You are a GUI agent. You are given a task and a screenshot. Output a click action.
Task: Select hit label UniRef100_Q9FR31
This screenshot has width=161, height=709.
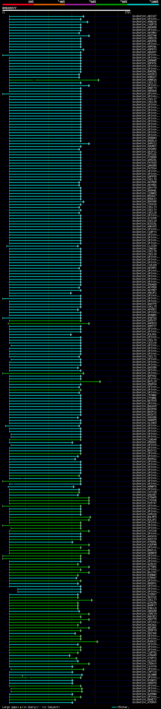click(144, 63)
